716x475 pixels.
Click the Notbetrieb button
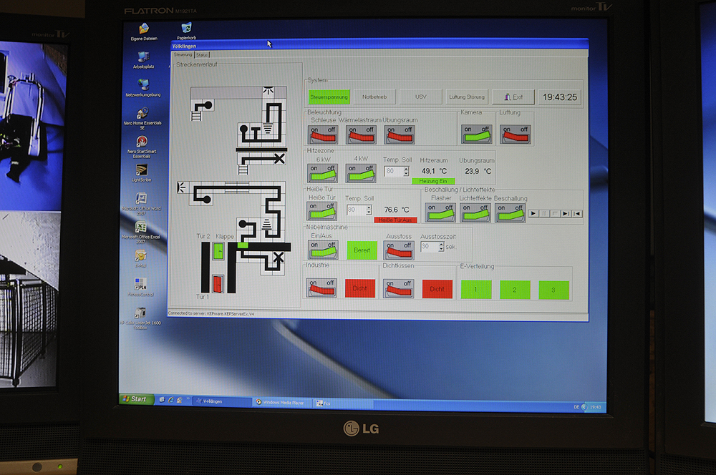pos(374,97)
